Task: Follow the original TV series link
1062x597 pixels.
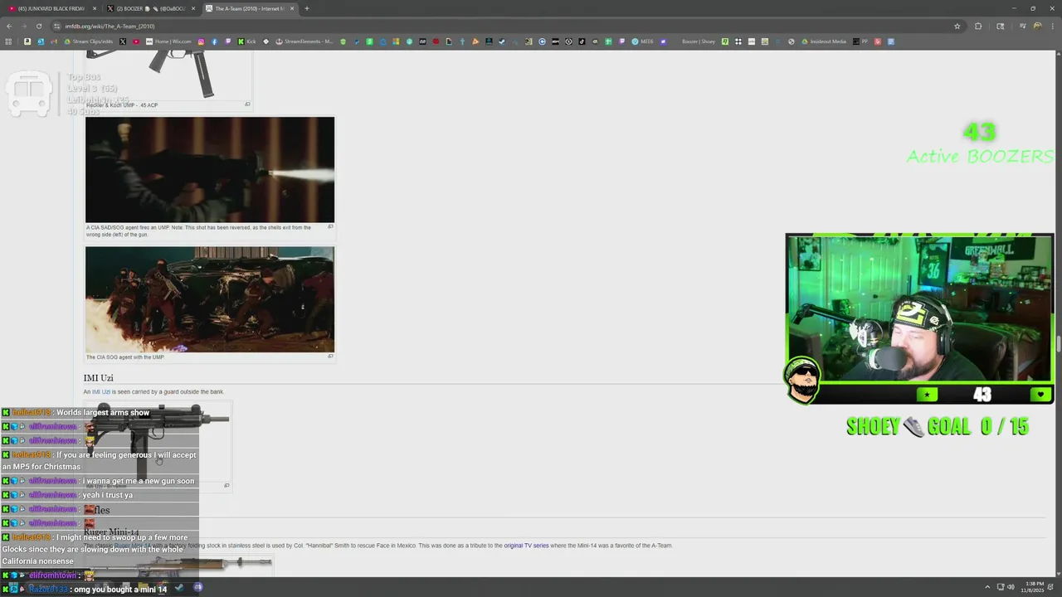Action: pos(526,546)
